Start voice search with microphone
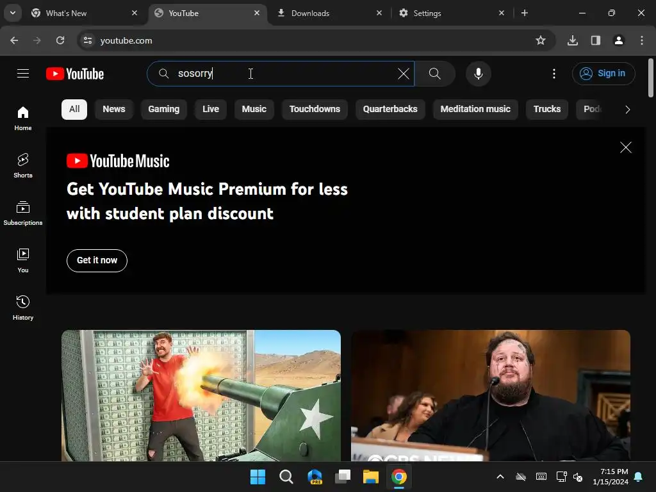The width and height of the screenshot is (656, 492). coord(478,74)
